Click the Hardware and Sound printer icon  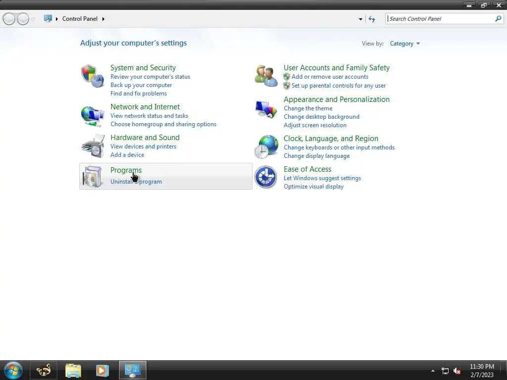tap(93, 146)
